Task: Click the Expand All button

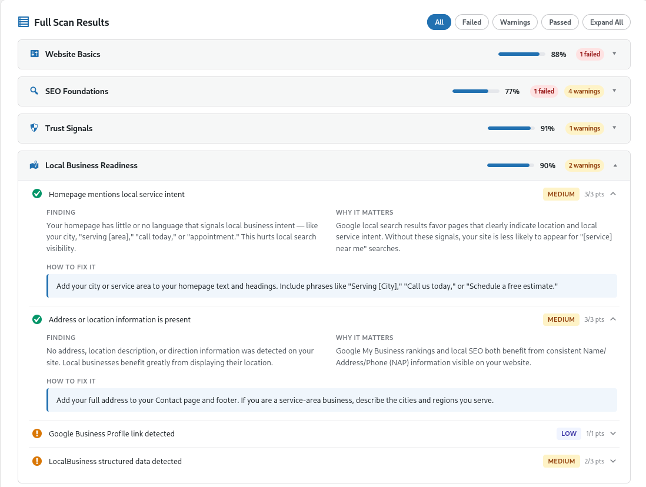Action: pyautogui.click(x=607, y=22)
